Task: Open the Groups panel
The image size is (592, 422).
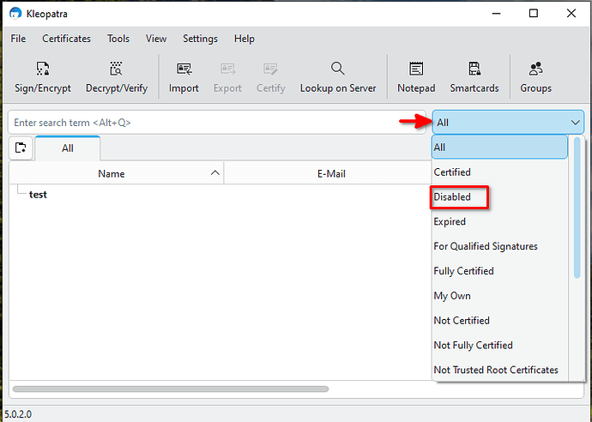Action: pos(535,77)
